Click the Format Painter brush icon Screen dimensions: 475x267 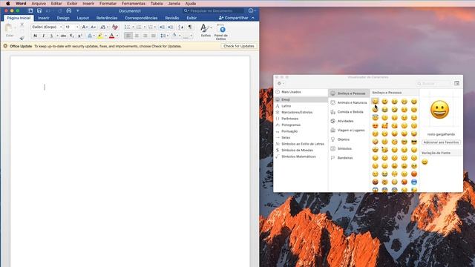tap(22, 38)
